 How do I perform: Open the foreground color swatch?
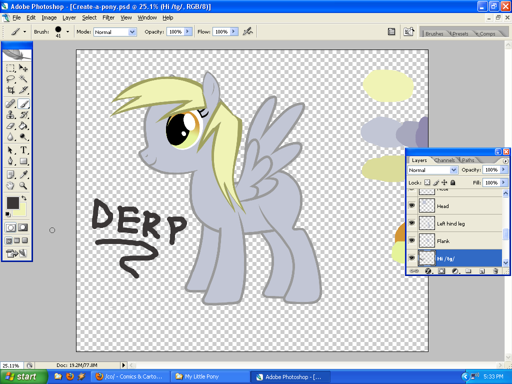12,202
